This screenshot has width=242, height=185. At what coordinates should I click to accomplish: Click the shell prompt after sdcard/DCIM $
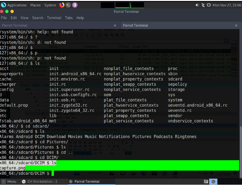(53, 173)
